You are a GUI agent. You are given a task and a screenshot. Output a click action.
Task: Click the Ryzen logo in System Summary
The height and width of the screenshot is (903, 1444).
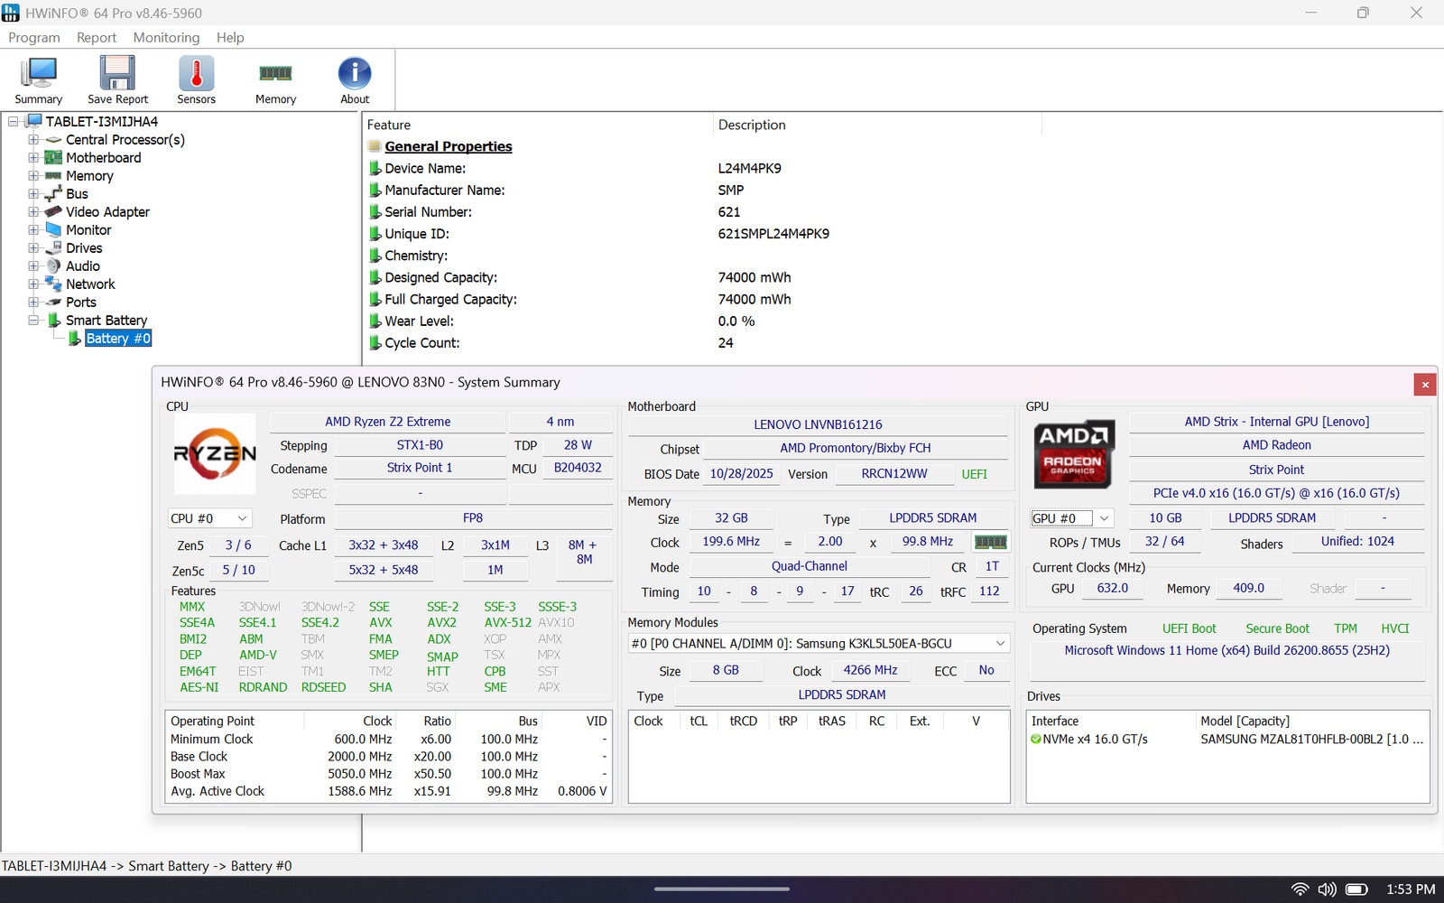[x=215, y=453]
